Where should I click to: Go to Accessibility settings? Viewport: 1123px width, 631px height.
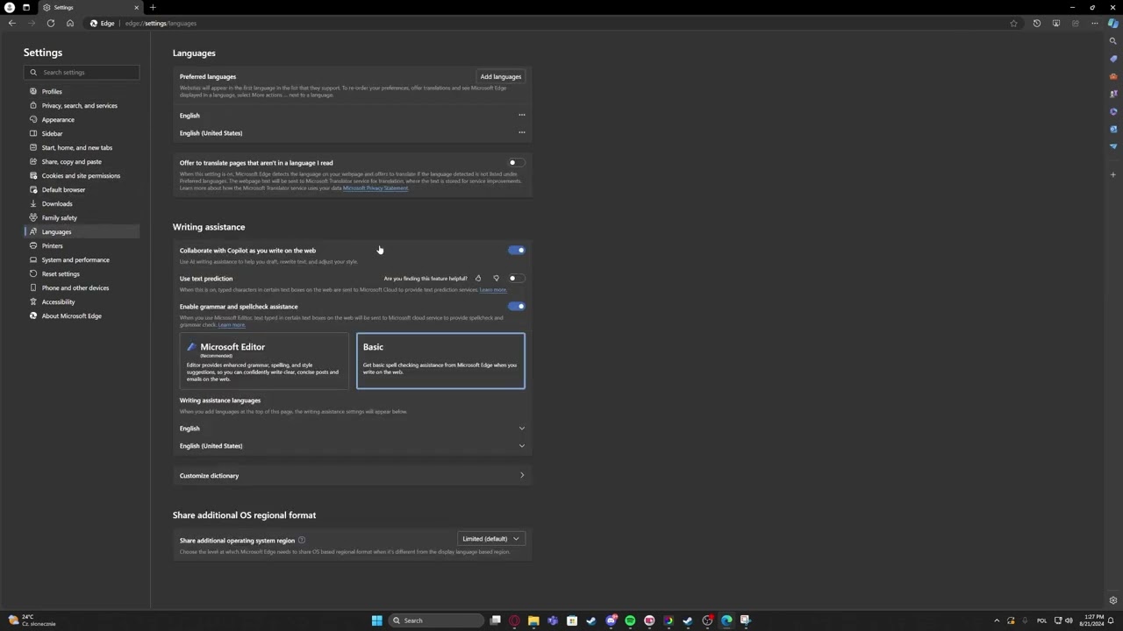point(82,301)
